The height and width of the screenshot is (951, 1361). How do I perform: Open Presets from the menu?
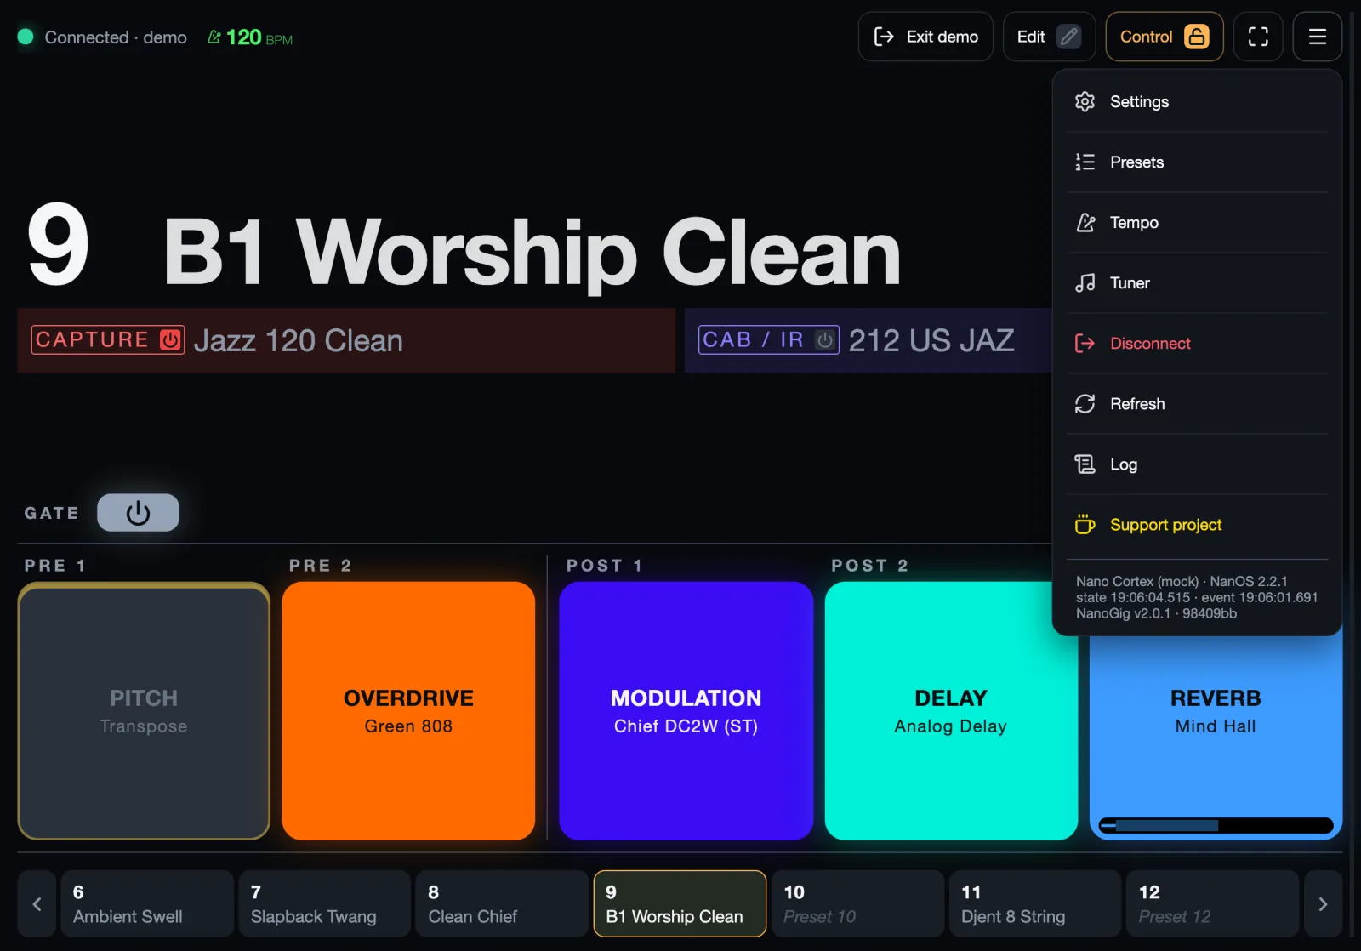1197,162
